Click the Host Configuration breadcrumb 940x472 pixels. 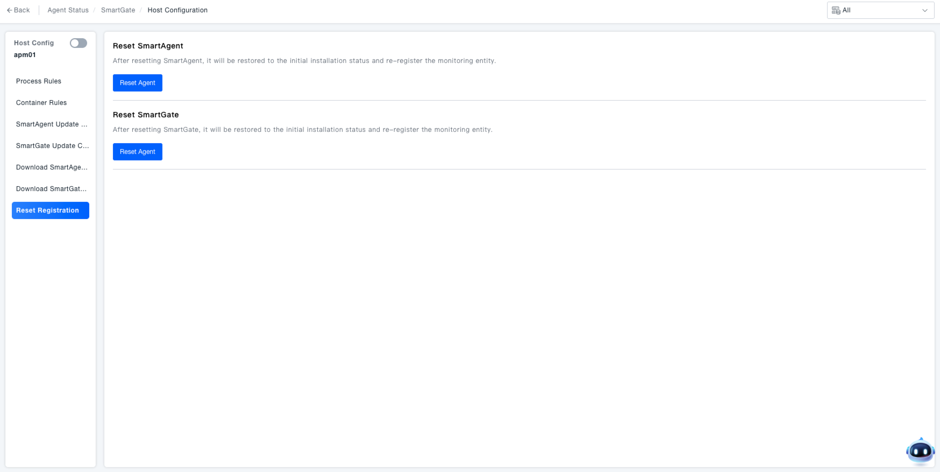pyautogui.click(x=177, y=10)
